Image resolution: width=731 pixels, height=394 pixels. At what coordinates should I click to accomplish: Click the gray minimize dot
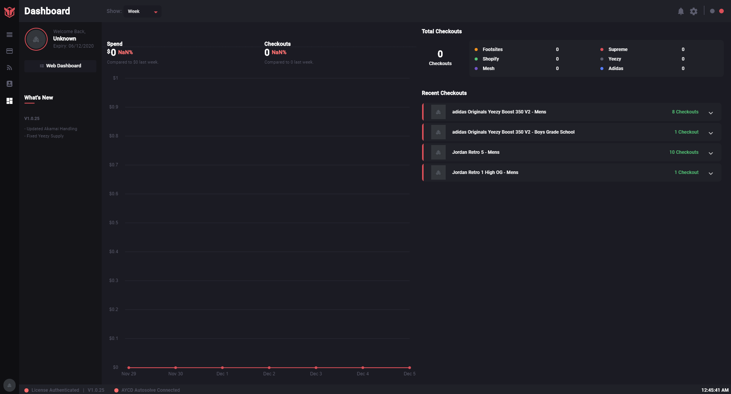pyautogui.click(x=712, y=11)
